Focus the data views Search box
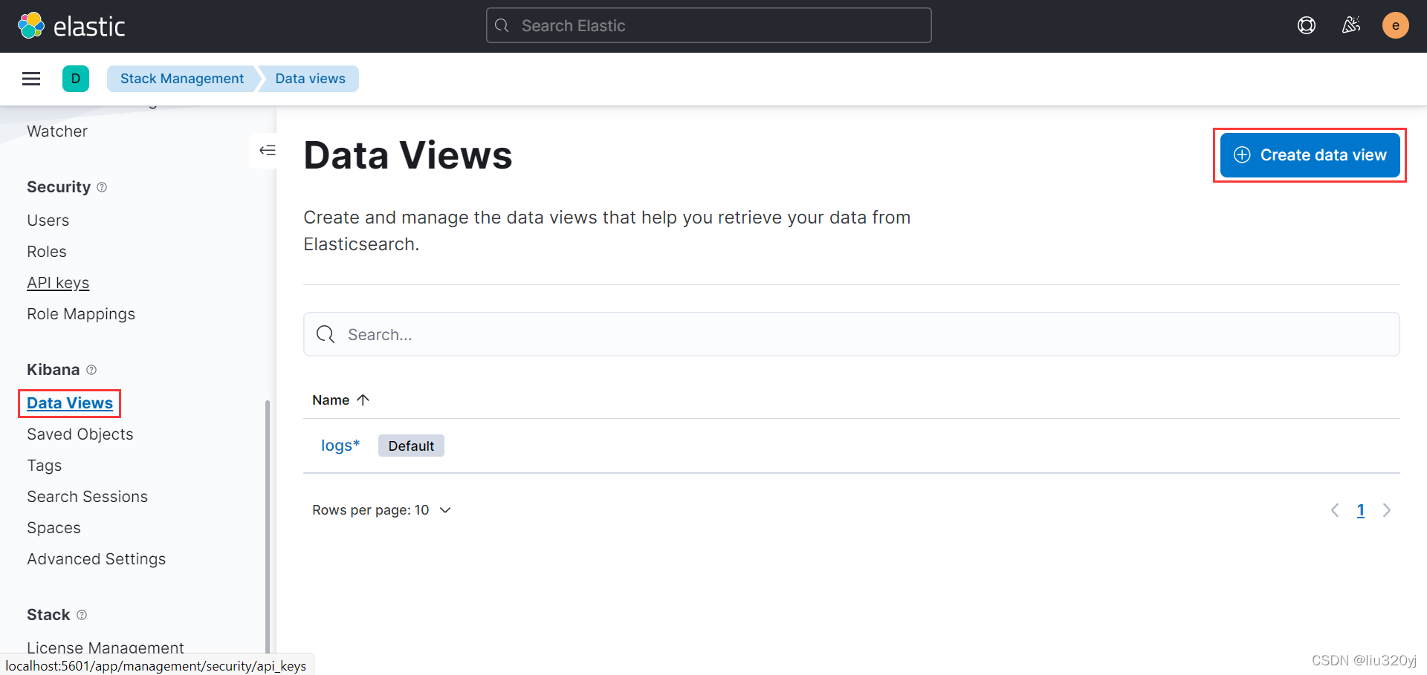This screenshot has width=1427, height=675. point(852,334)
